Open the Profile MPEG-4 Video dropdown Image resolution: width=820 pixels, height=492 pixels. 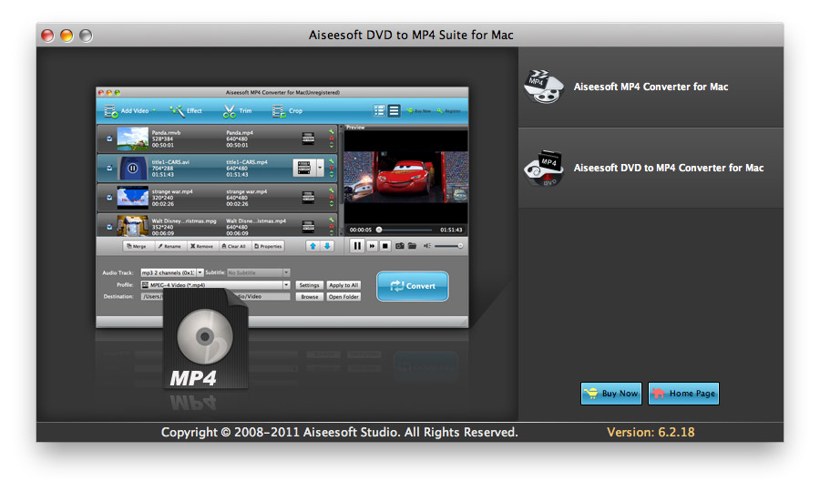286,285
